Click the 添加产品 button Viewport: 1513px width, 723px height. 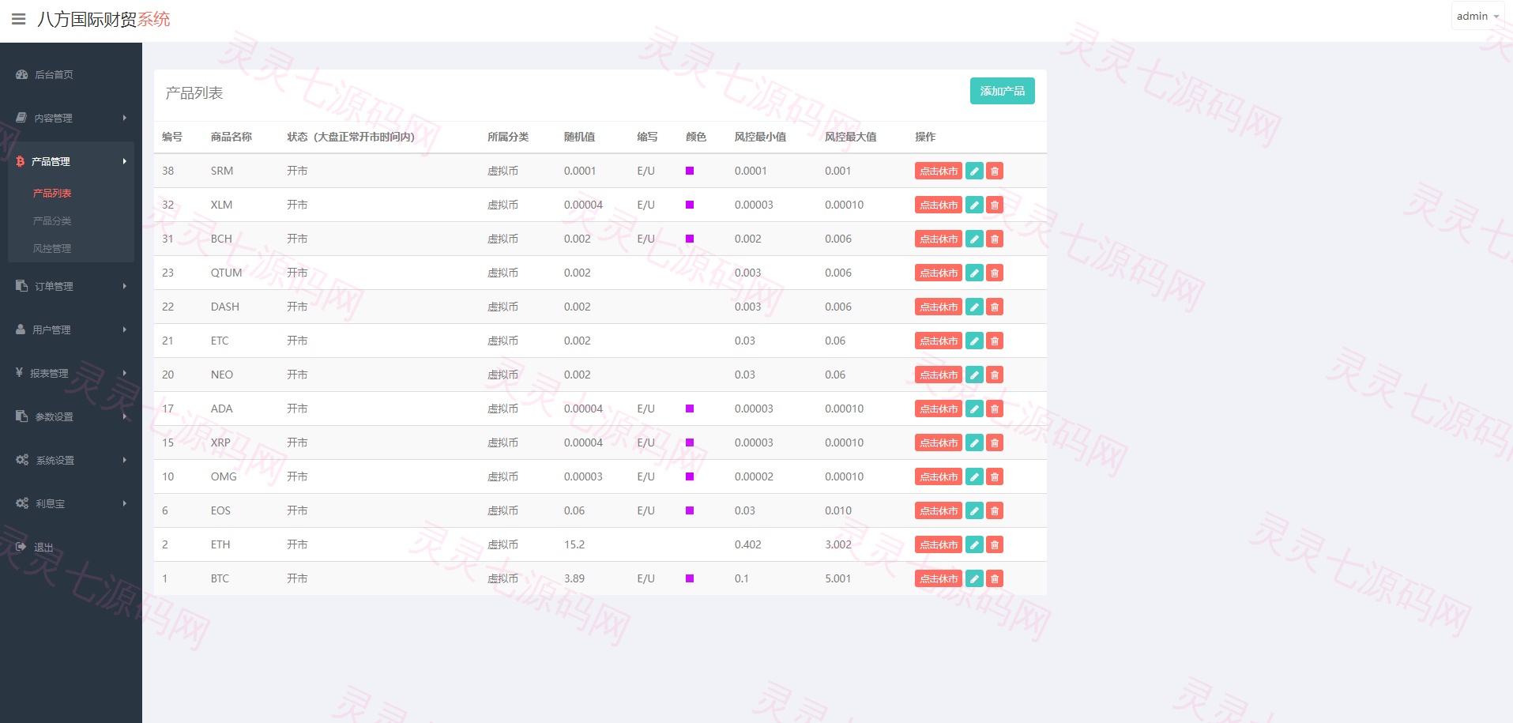(x=1002, y=91)
